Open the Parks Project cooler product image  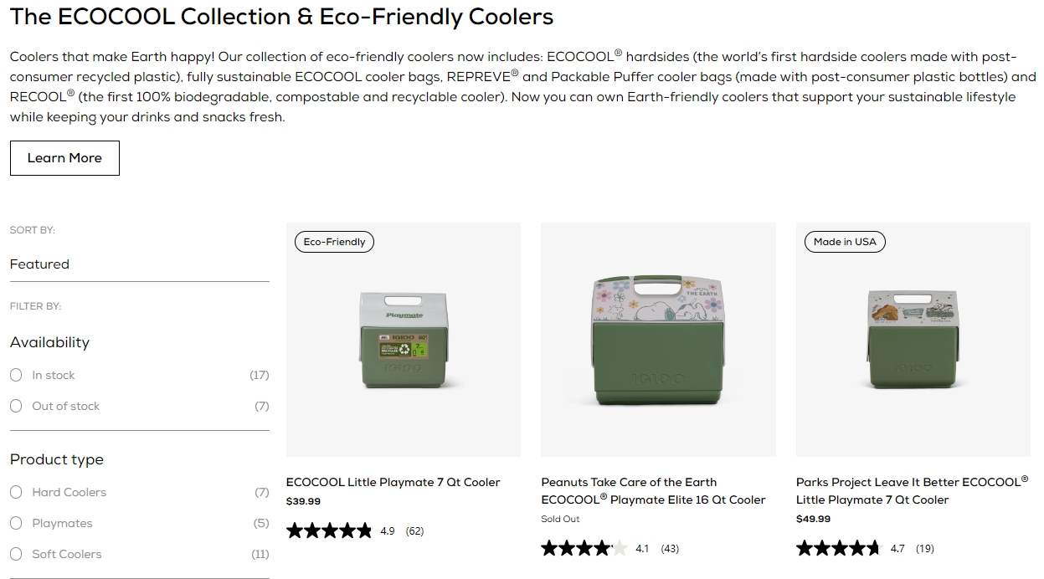tap(913, 340)
